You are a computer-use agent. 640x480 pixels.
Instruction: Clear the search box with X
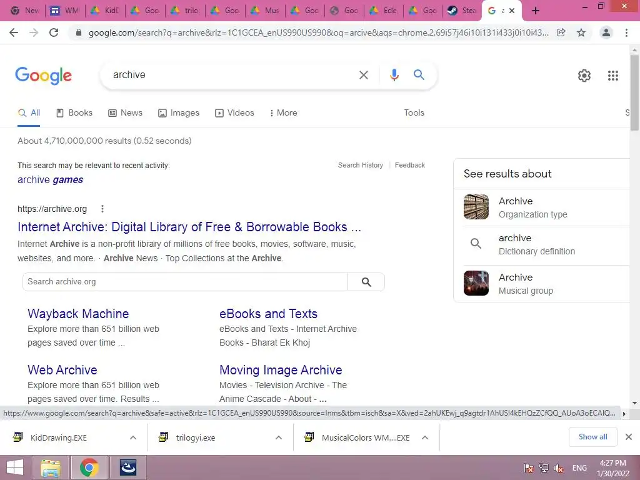click(x=363, y=75)
